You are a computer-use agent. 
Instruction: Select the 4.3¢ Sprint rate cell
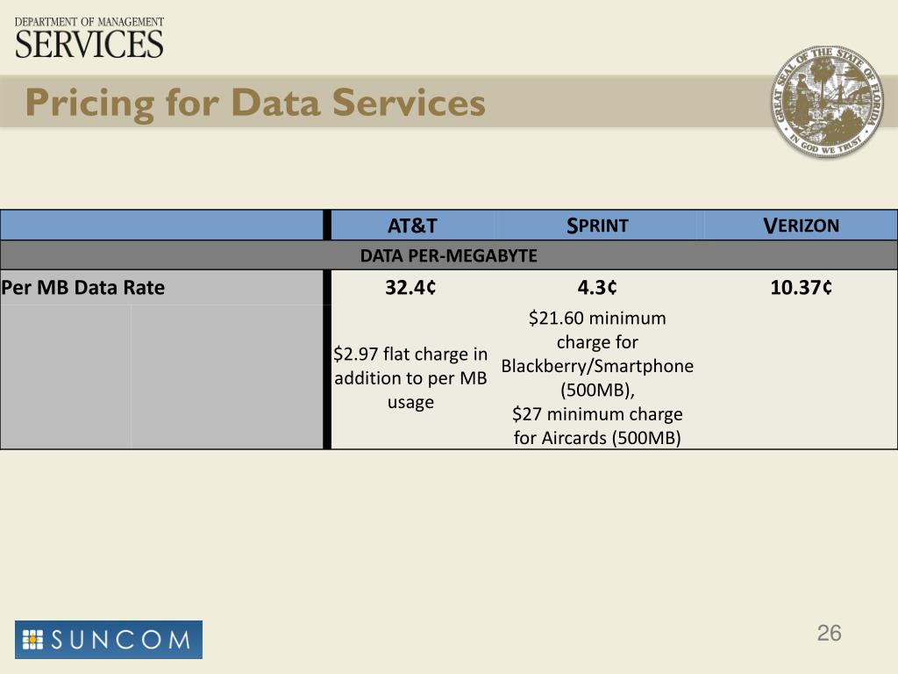[x=597, y=287]
